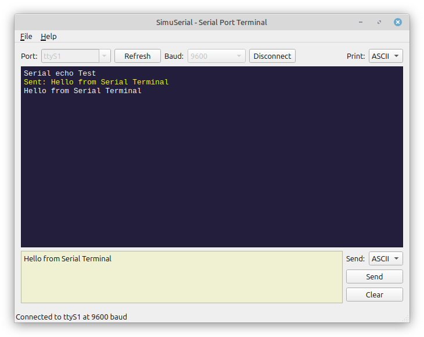Viewport: 424px width, 337px height.
Task: Click the Connected to ttyS1 status message
Action: [x=71, y=317]
